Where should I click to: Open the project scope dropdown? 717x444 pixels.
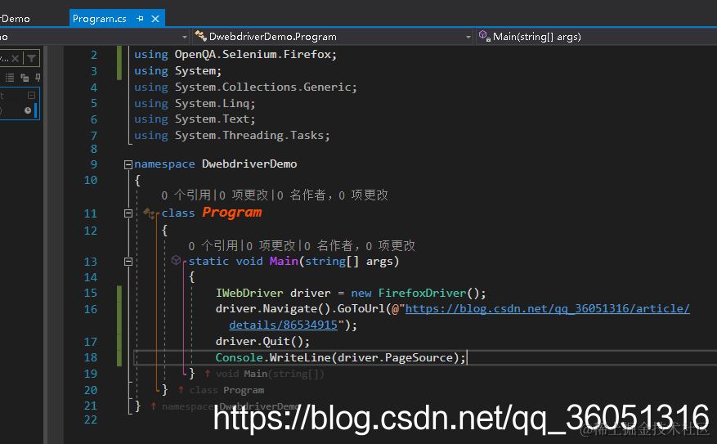(185, 37)
